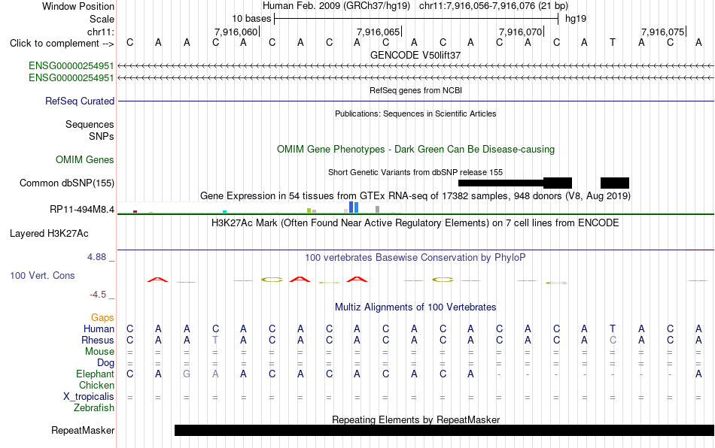Open the OMIM Genes track label
The image size is (715, 448).
85,160
